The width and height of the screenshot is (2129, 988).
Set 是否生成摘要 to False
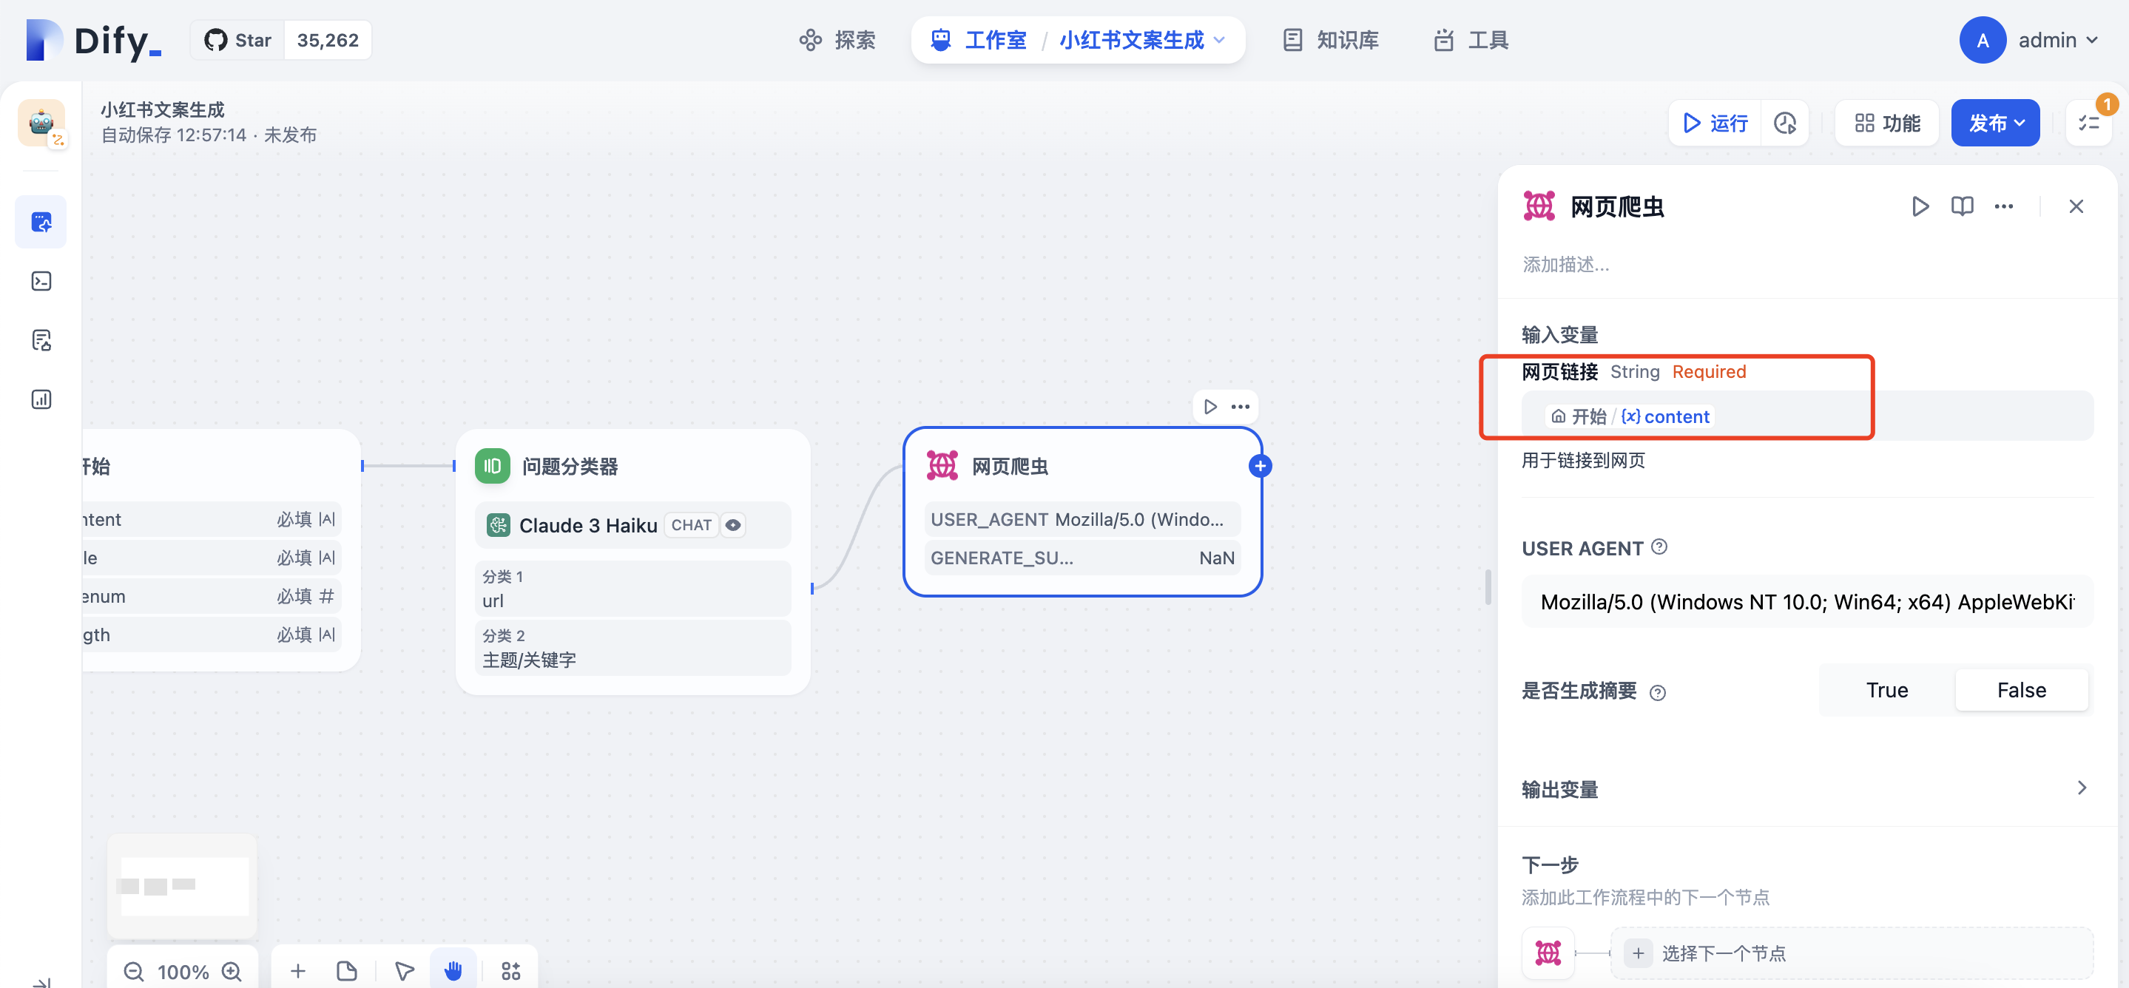(2021, 690)
